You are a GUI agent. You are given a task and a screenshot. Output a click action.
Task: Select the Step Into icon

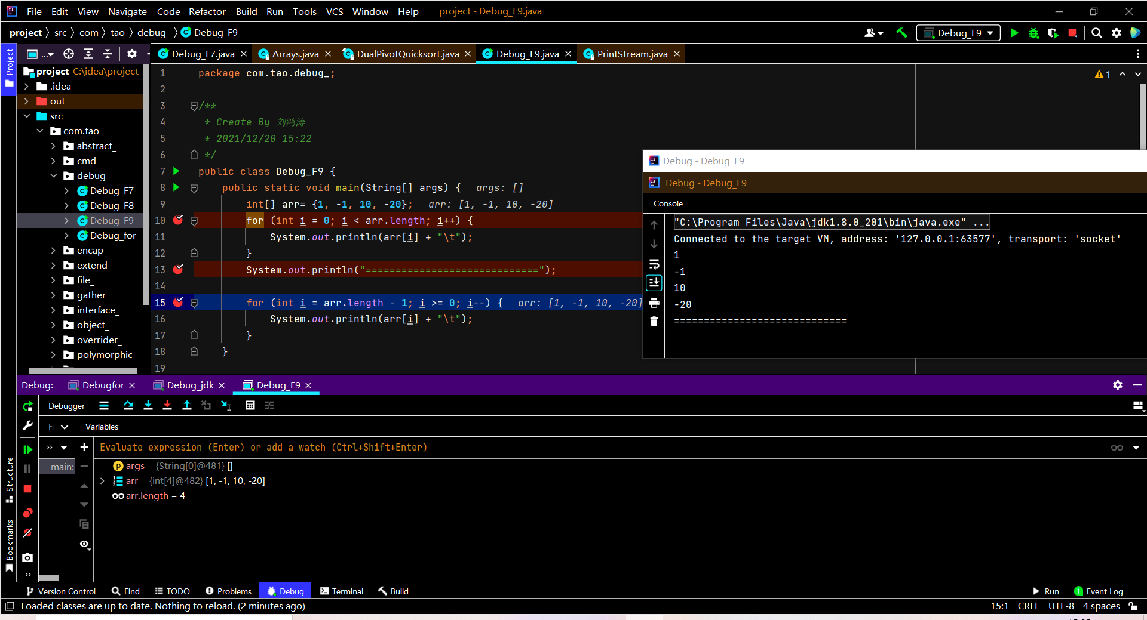coord(149,406)
